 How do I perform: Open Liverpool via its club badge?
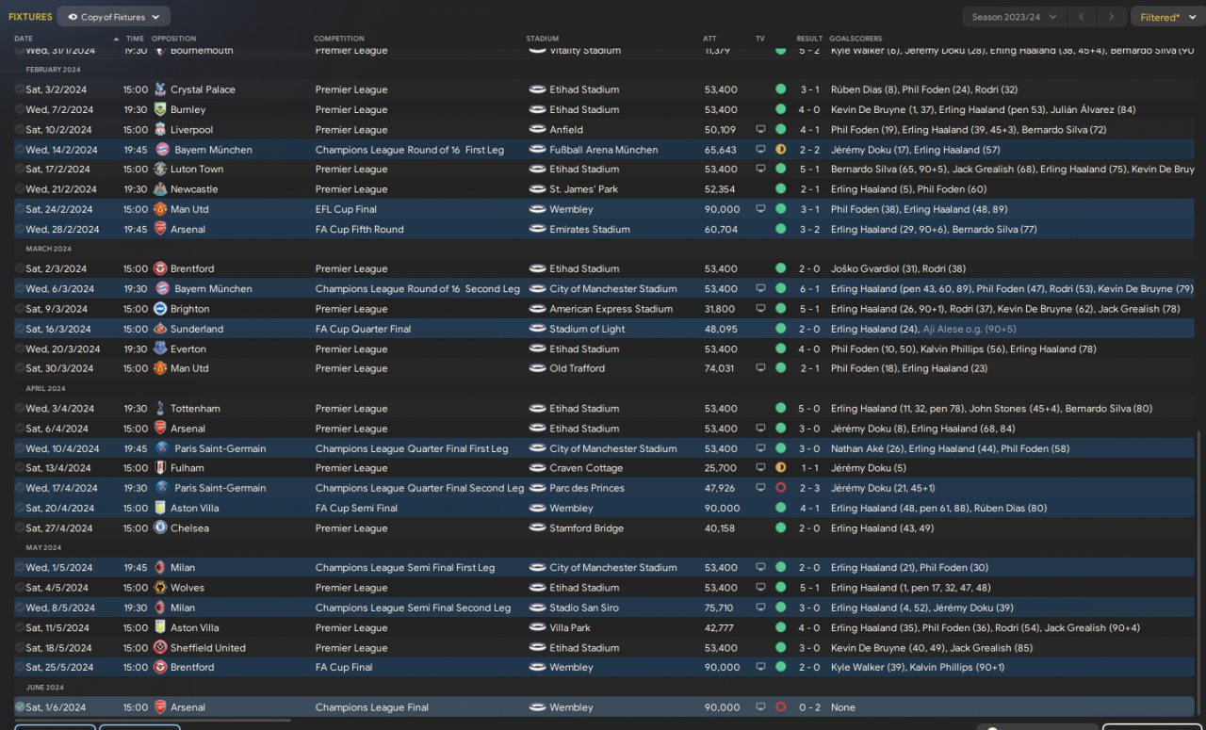pos(160,130)
